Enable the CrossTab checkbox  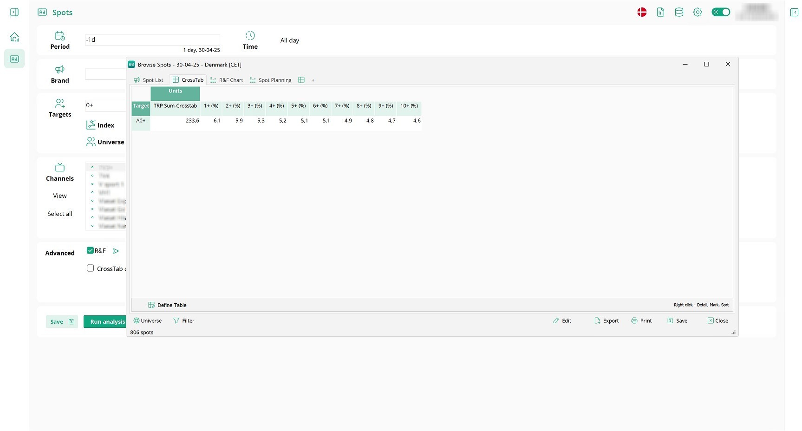tap(91, 268)
